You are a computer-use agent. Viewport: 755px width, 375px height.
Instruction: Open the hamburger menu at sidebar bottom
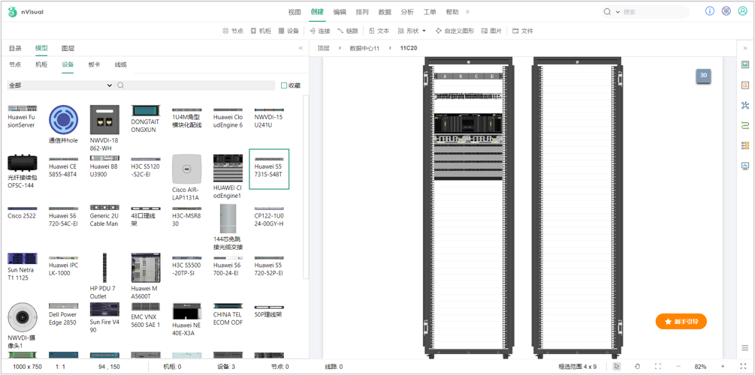point(745,347)
